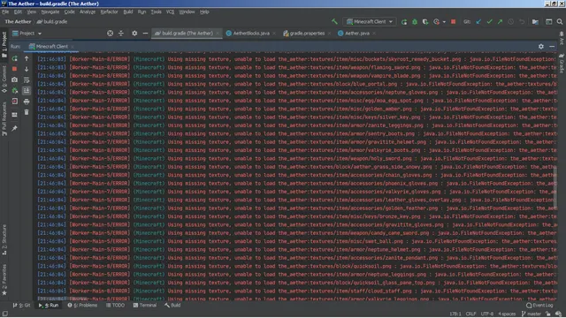
Task: Click Collapse All icon in Project panel
Action: point(121,34)
